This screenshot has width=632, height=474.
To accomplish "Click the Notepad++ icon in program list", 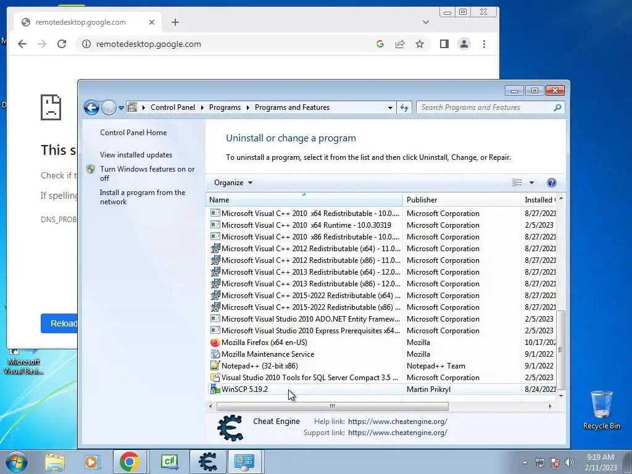I will 215,365.
